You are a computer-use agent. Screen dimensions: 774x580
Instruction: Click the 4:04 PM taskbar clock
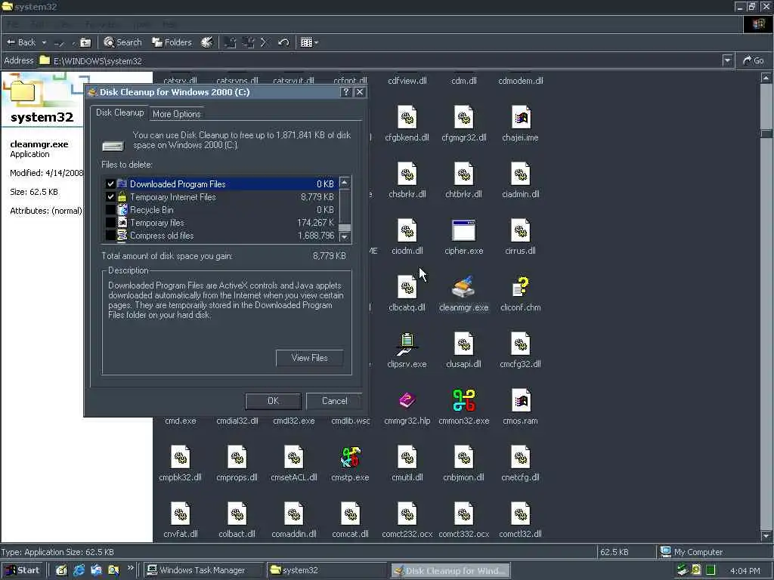[x=745, y=571]
